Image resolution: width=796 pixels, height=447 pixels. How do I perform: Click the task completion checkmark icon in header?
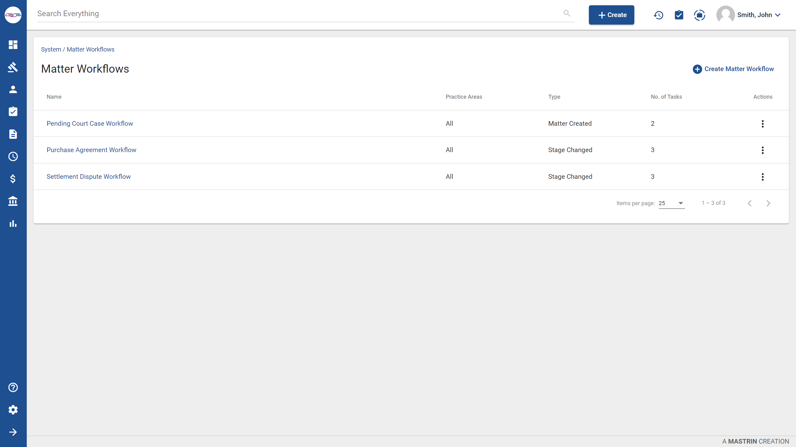(x=679, y=15)
